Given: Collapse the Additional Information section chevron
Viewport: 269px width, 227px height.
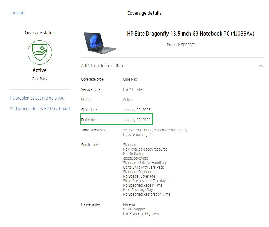Looking at the screenshot, I should tap(261, 66).
